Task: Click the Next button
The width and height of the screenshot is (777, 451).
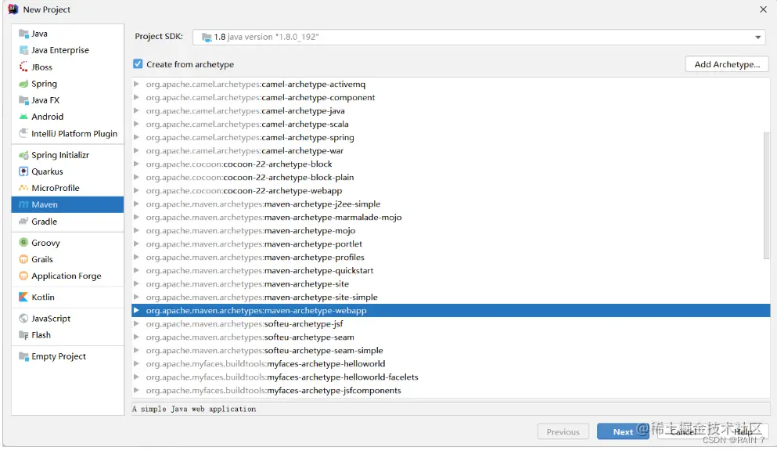Action: click(x=623, y=431)
